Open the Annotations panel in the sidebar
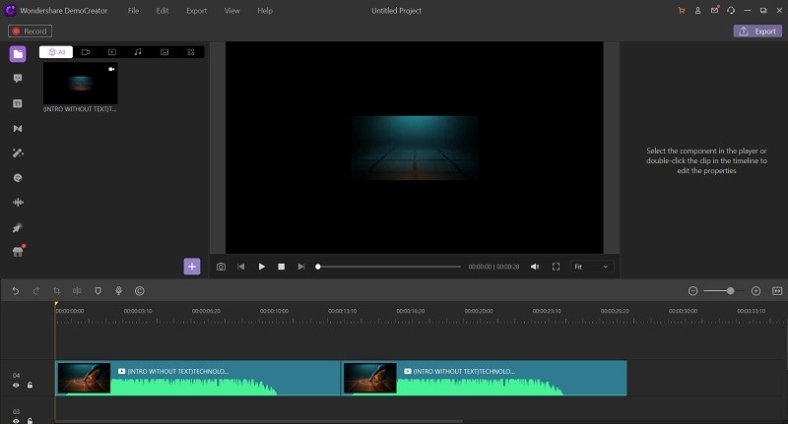The height and width of the screenshot is (424, 788). click(x=18, y=78)
